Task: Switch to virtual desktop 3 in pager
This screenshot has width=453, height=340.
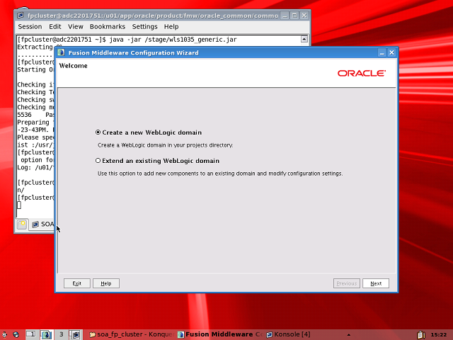Action: coord(62,334)
